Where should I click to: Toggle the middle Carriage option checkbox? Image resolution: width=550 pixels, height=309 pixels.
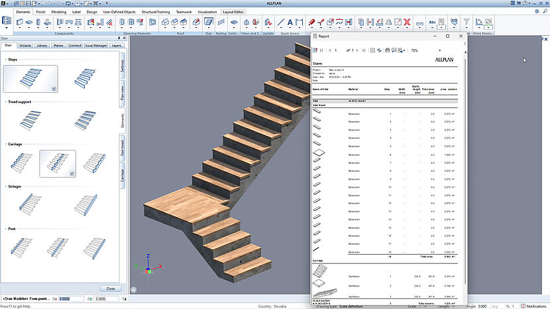coord(72,173)
